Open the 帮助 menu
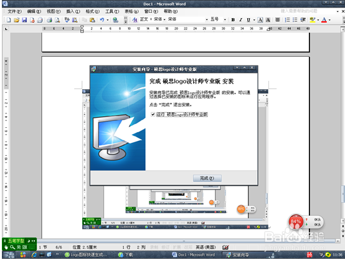 (171, 11)
